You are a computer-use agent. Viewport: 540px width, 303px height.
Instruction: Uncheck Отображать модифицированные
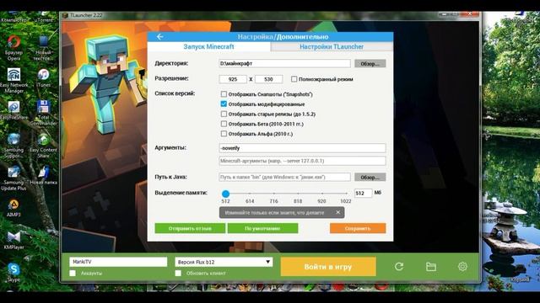[x=224, y=104]
